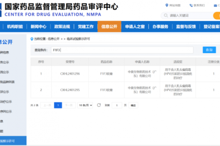Click the CENTER FOR DRUG EVALUATION, NMPA title
The height and width of the screenshot is (146, 220).
coord(53,14)
